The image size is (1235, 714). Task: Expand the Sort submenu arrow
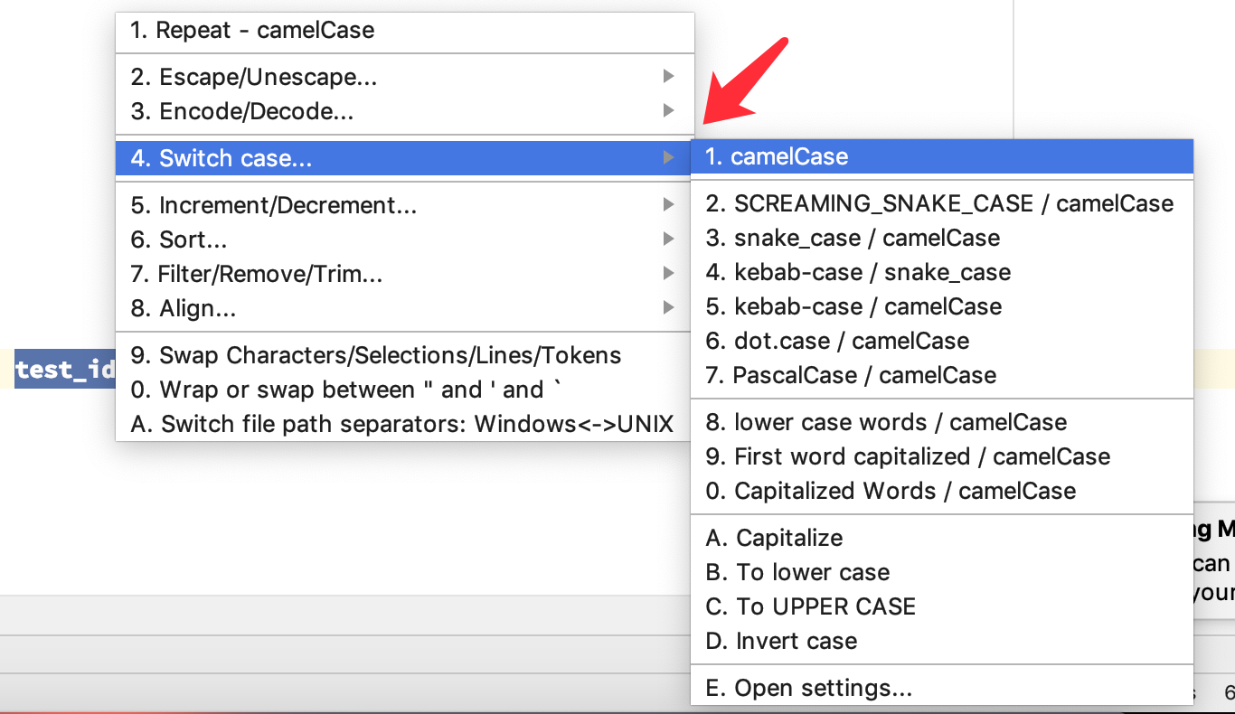[x=669, y=240]
